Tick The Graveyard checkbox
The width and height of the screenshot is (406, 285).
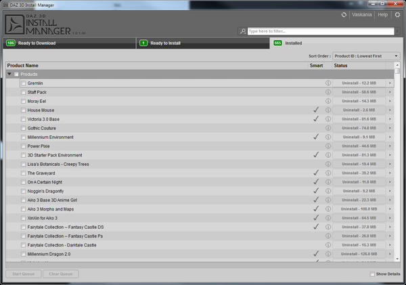(x=23, y=173)
